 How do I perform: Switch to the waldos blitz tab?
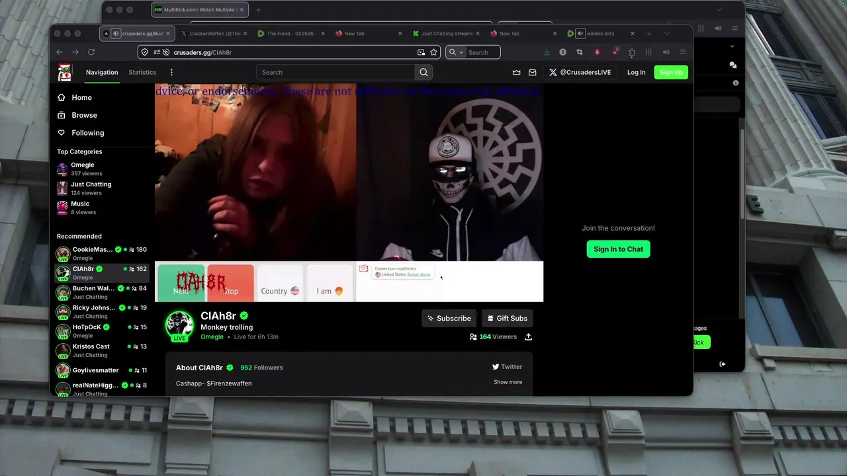(x=601, y=33)
